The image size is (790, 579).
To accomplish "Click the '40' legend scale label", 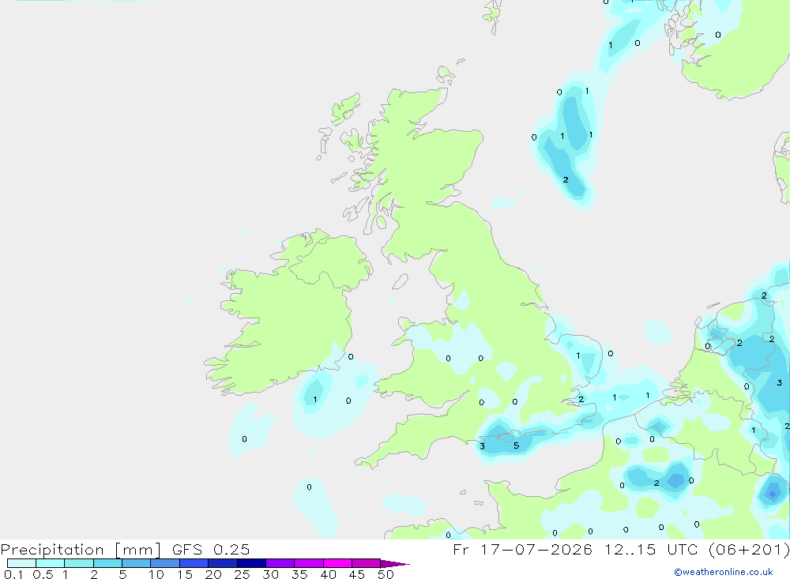I will (328, 574).
